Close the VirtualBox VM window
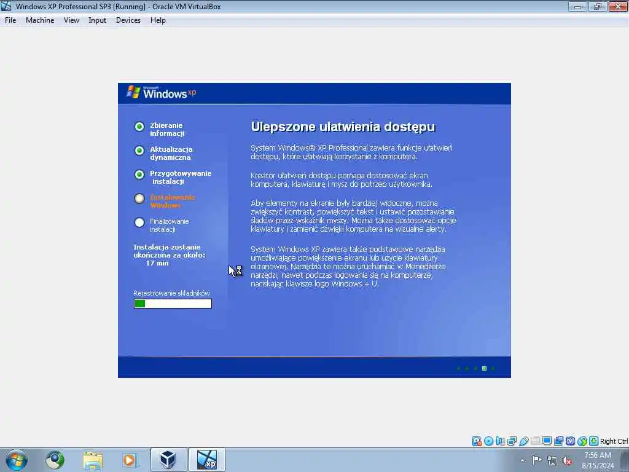 click(x=618, y=7)
